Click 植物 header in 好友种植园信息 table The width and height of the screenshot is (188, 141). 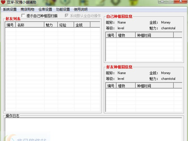(126, 86)
